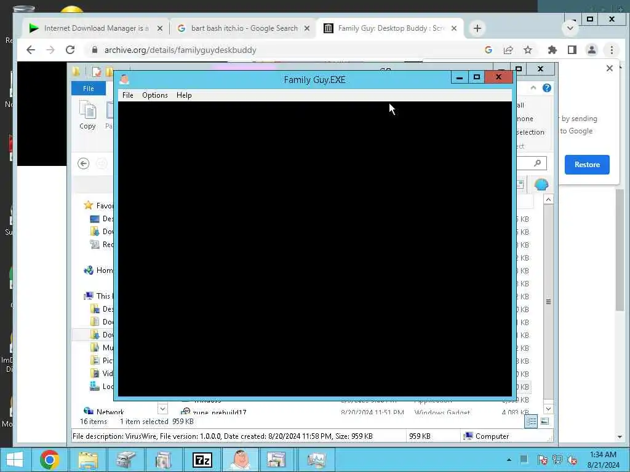Open Chrome three-dot menu

pos(612,50)
